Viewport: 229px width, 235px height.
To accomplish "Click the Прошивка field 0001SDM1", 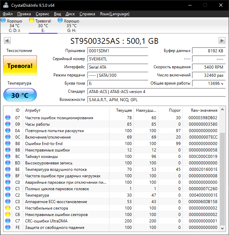I will (118, 51).
